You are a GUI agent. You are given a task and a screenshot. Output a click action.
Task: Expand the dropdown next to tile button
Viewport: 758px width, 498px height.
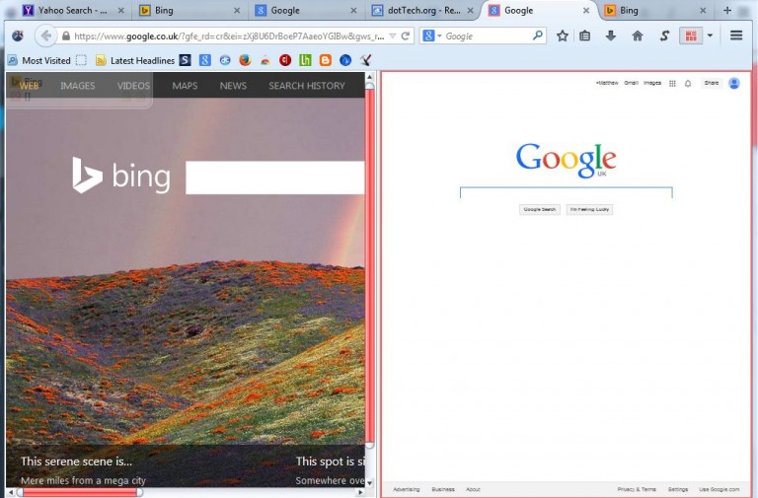point(710,36)
